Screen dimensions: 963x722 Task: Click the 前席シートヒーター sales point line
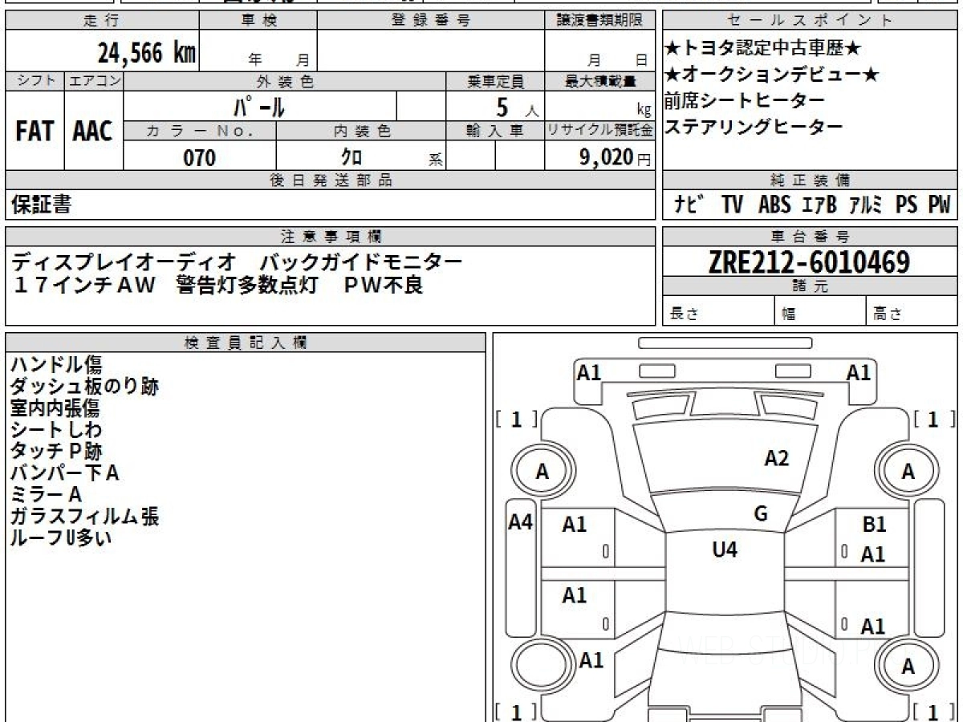coord(745,100)
